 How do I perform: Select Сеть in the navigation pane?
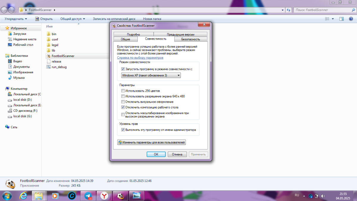(x=14, y=127)
